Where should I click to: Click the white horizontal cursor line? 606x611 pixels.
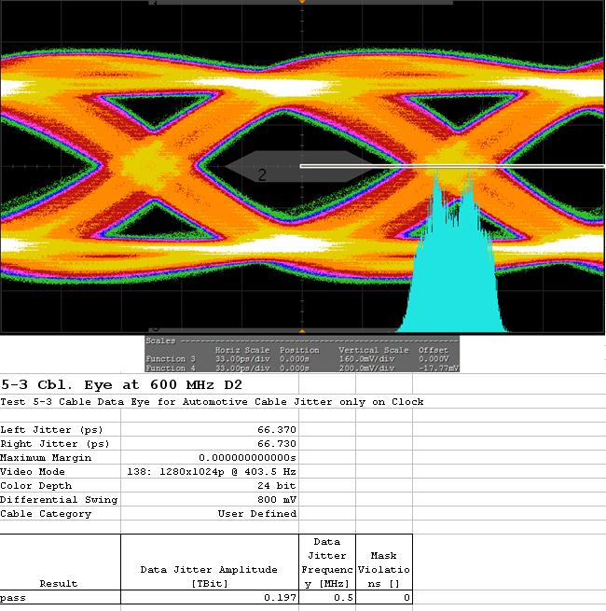pos(522,166)
